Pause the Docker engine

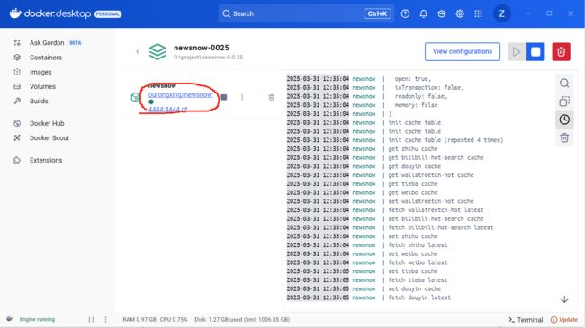click(91, 319)
